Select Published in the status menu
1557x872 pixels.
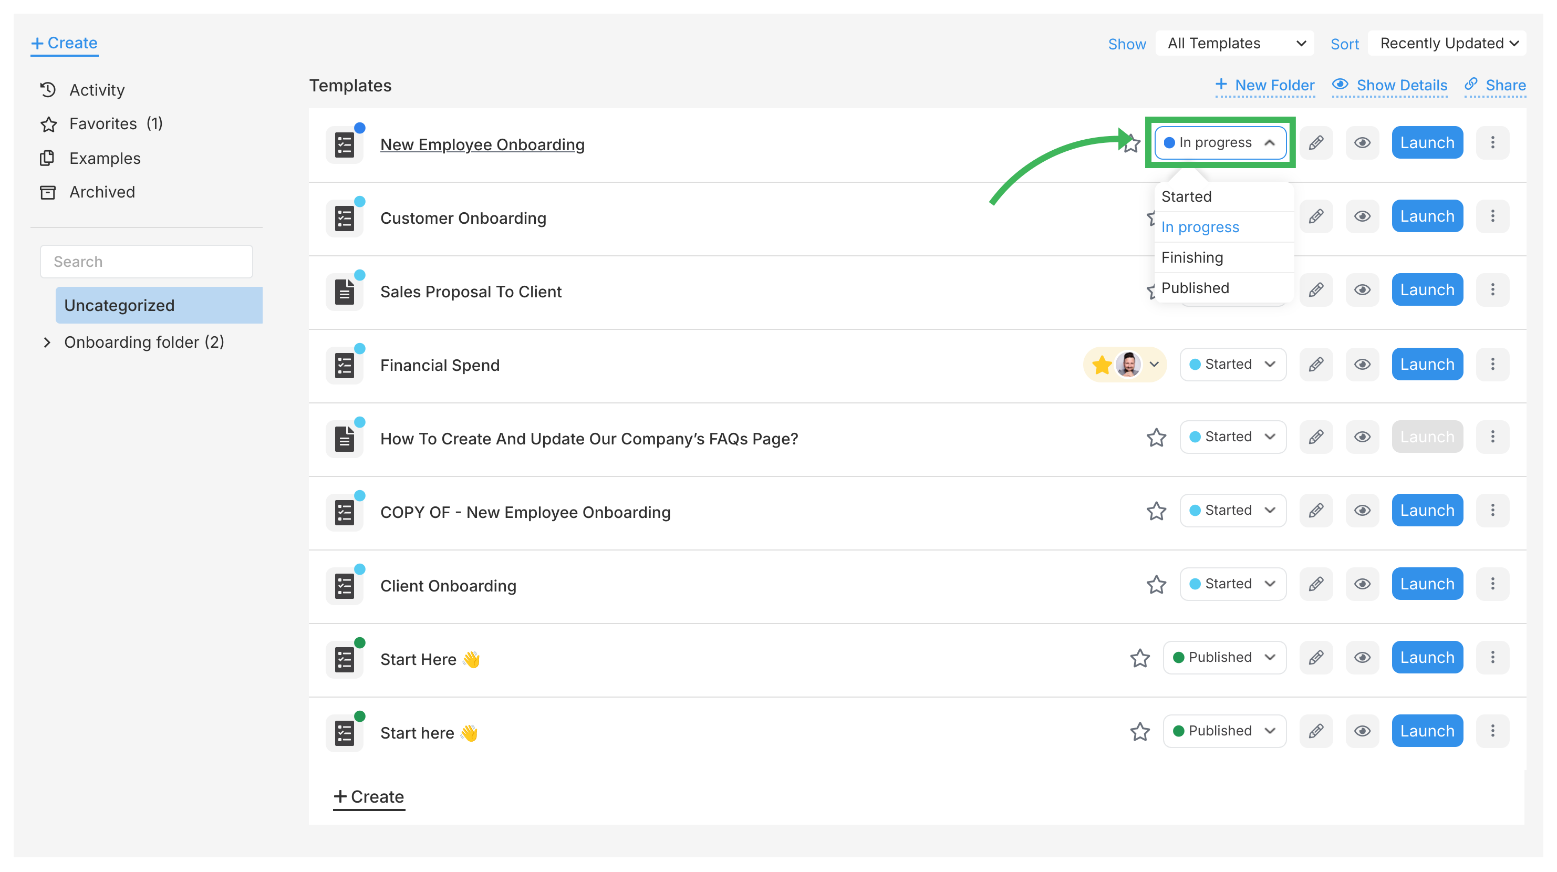pyautogui.click(x=1195, y=288)
